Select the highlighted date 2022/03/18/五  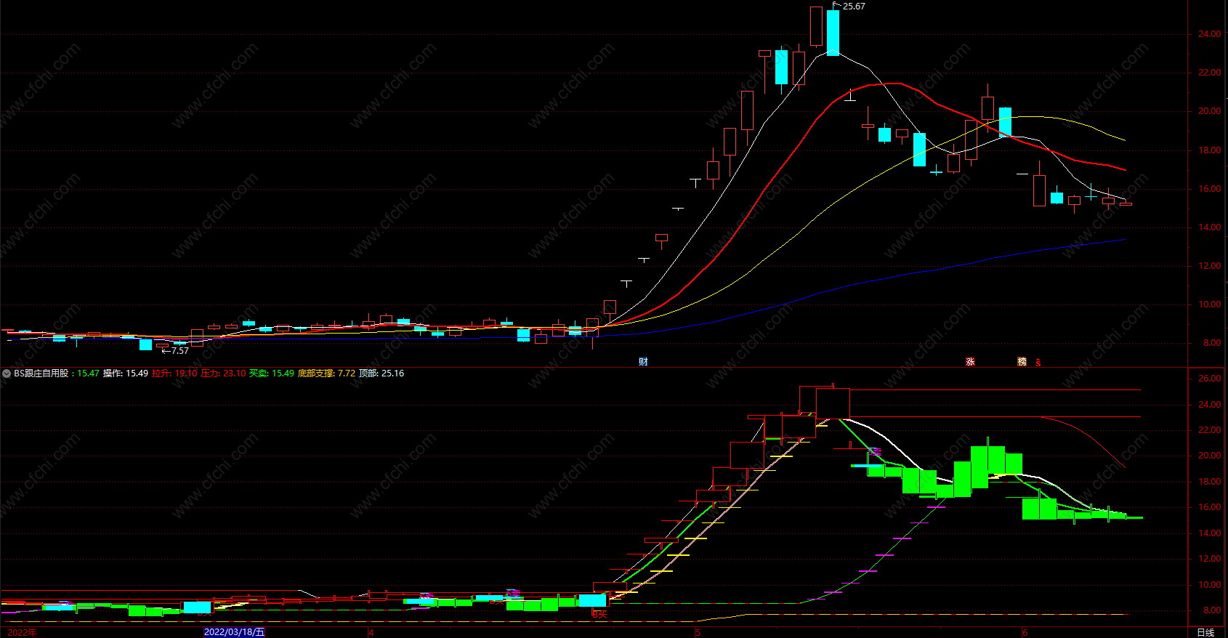coord(235,632)
